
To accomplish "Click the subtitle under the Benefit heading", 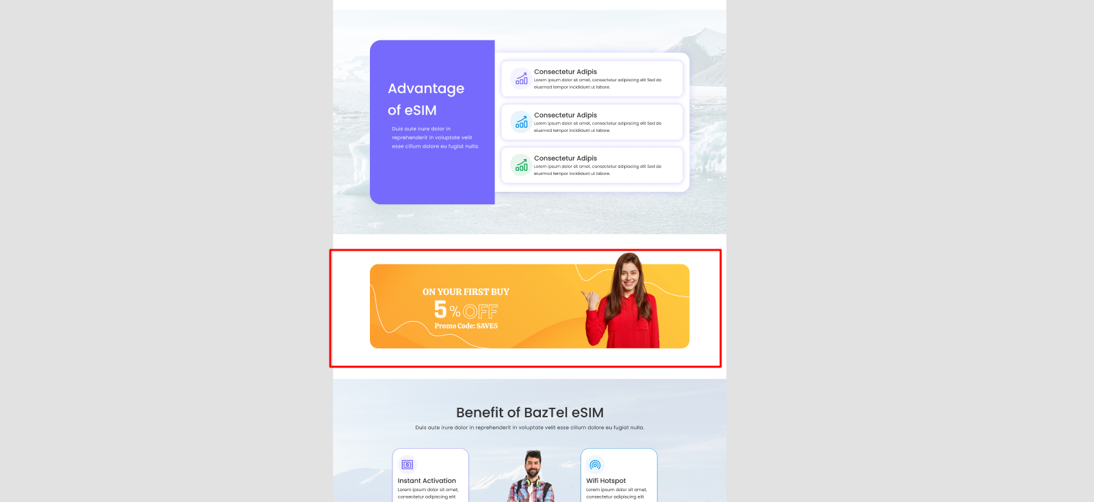I will 530,428.
